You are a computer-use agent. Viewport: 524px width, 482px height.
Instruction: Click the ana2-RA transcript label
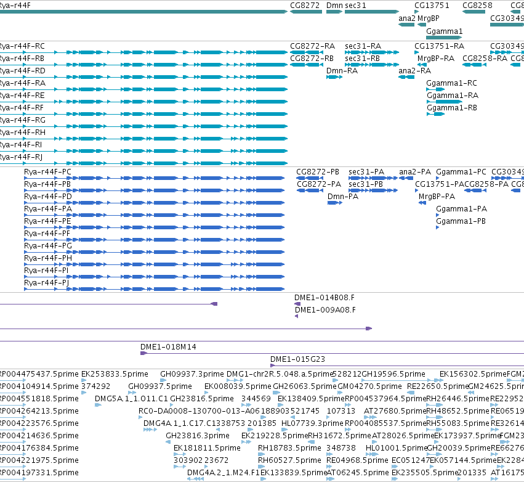pos(415,71)
